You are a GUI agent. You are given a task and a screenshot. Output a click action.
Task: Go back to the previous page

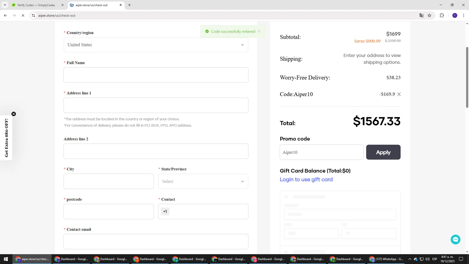pyautogui.click(x=5, y=15)
